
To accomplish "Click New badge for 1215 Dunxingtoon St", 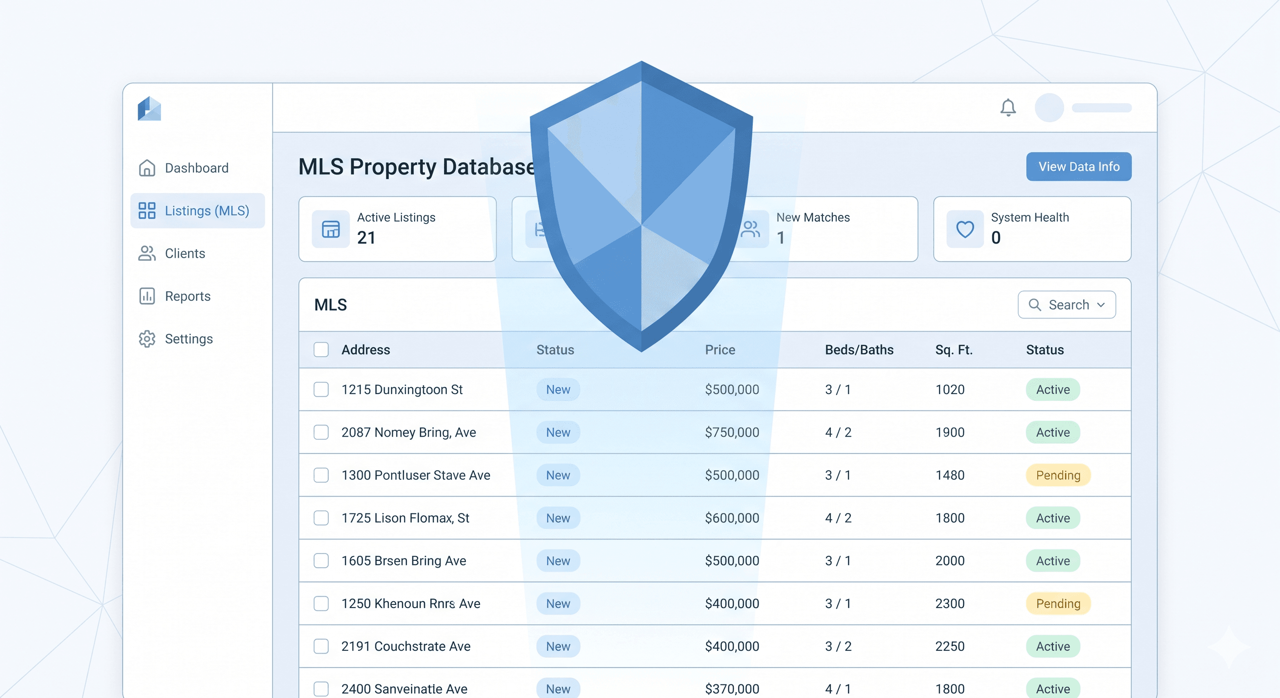I will coord(558,389).
